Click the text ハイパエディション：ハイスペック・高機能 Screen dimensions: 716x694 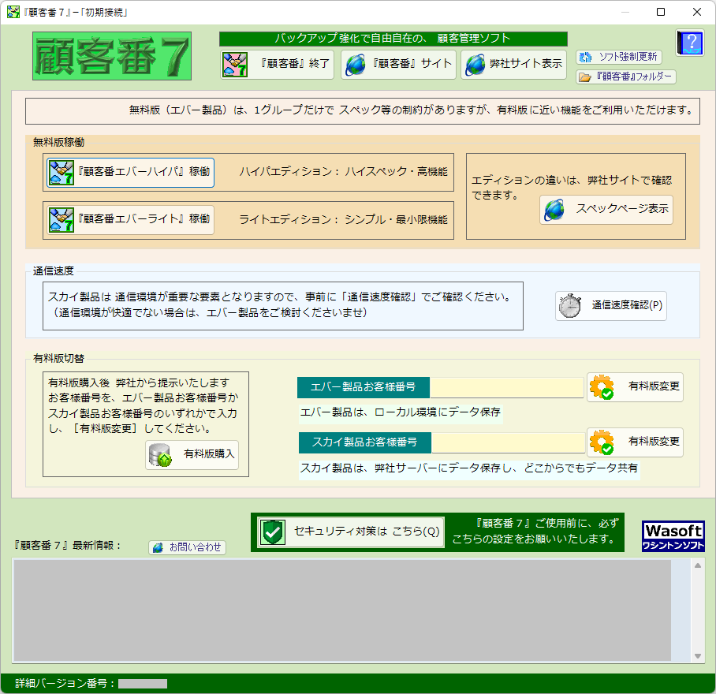[x=343, y=172]
